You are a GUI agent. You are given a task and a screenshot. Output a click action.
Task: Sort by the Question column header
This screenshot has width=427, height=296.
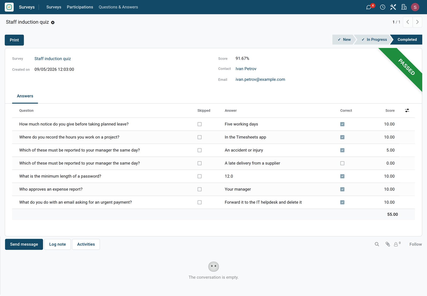26,111
